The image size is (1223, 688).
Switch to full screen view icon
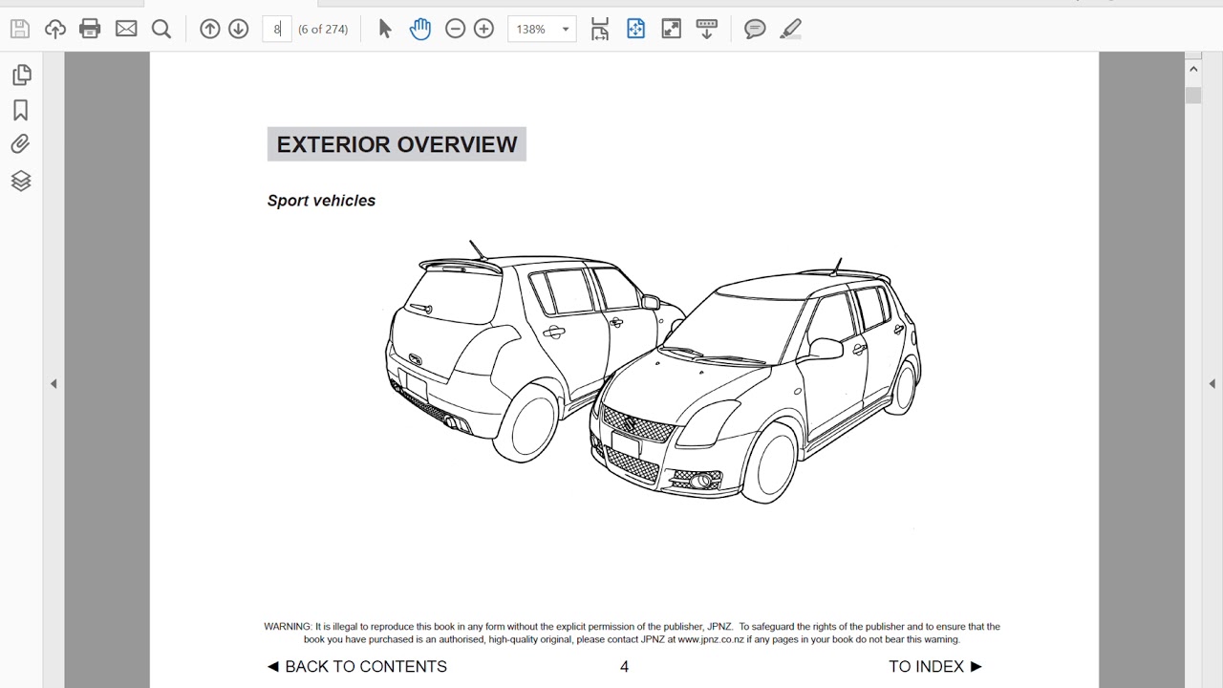click(672, 29)
